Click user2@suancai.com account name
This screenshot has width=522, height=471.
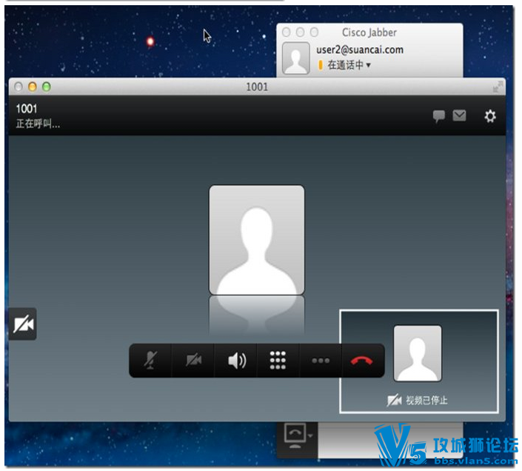pos(360,50)
